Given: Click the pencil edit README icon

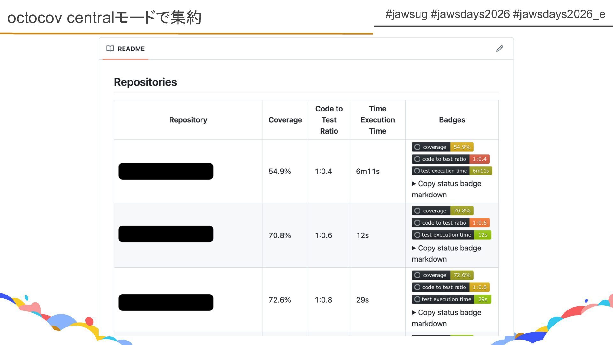Looking at the screenshot, I should [x=500, y=49].
